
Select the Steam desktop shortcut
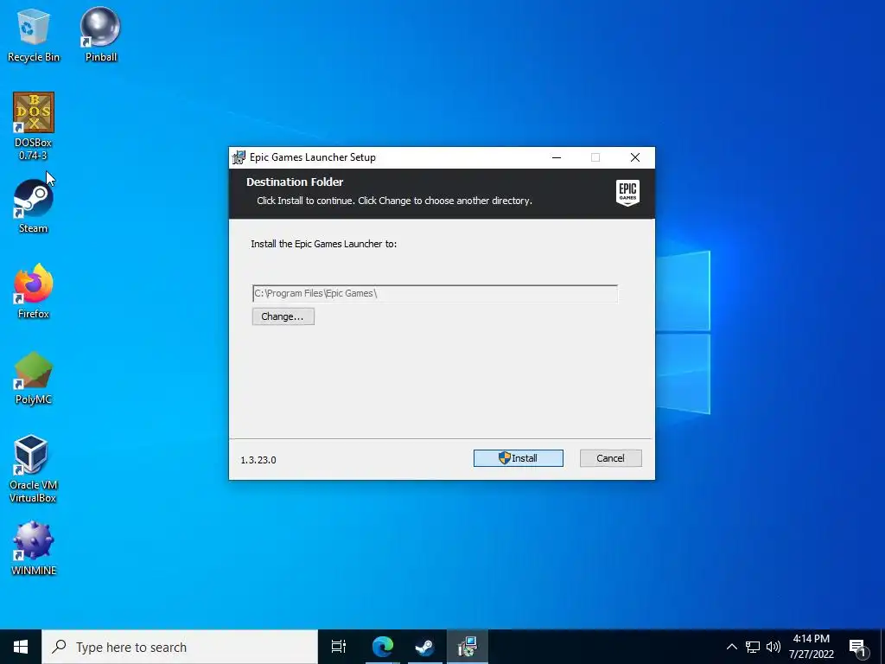34,206
